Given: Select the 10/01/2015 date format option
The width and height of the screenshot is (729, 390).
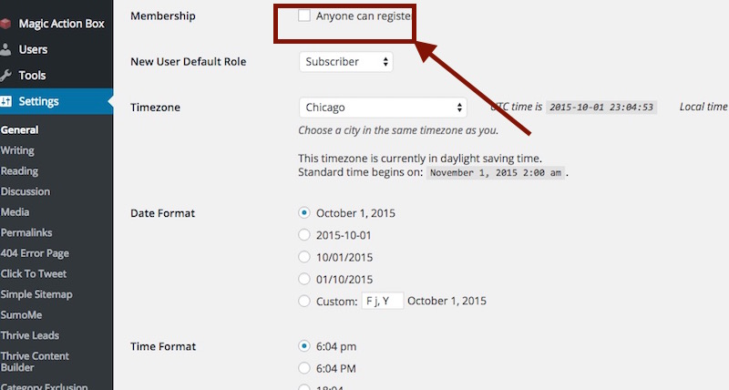Looking at the screenshot, I should [304, 257].
